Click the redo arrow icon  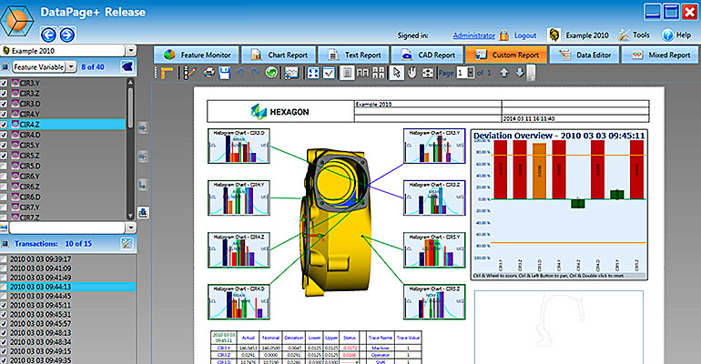(x=255, y=73)
